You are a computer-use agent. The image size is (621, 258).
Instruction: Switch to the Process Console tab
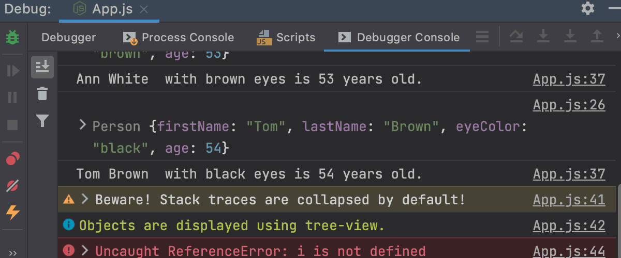pos(179,37)
